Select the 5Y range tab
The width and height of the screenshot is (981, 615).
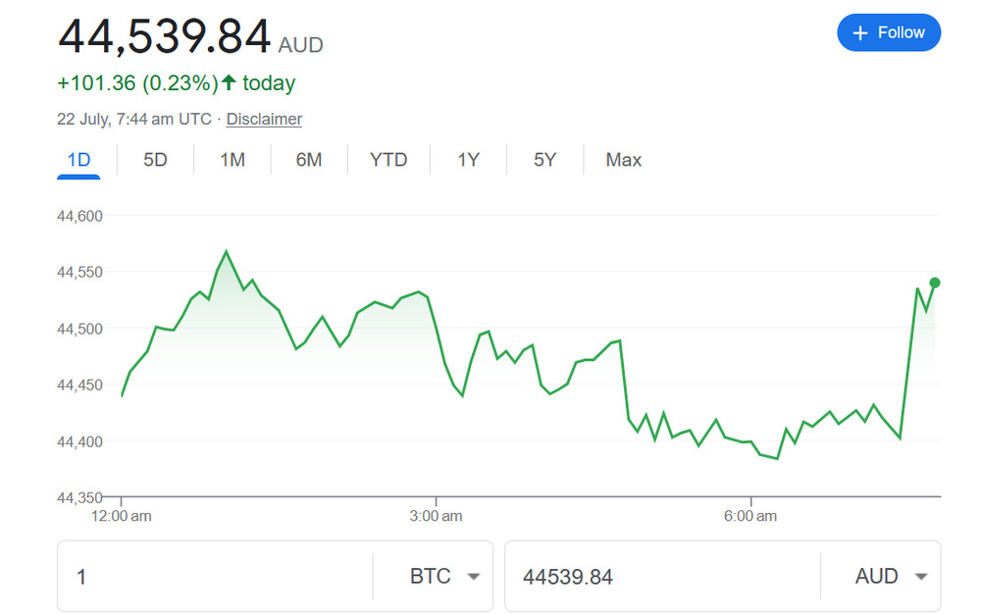544,160
